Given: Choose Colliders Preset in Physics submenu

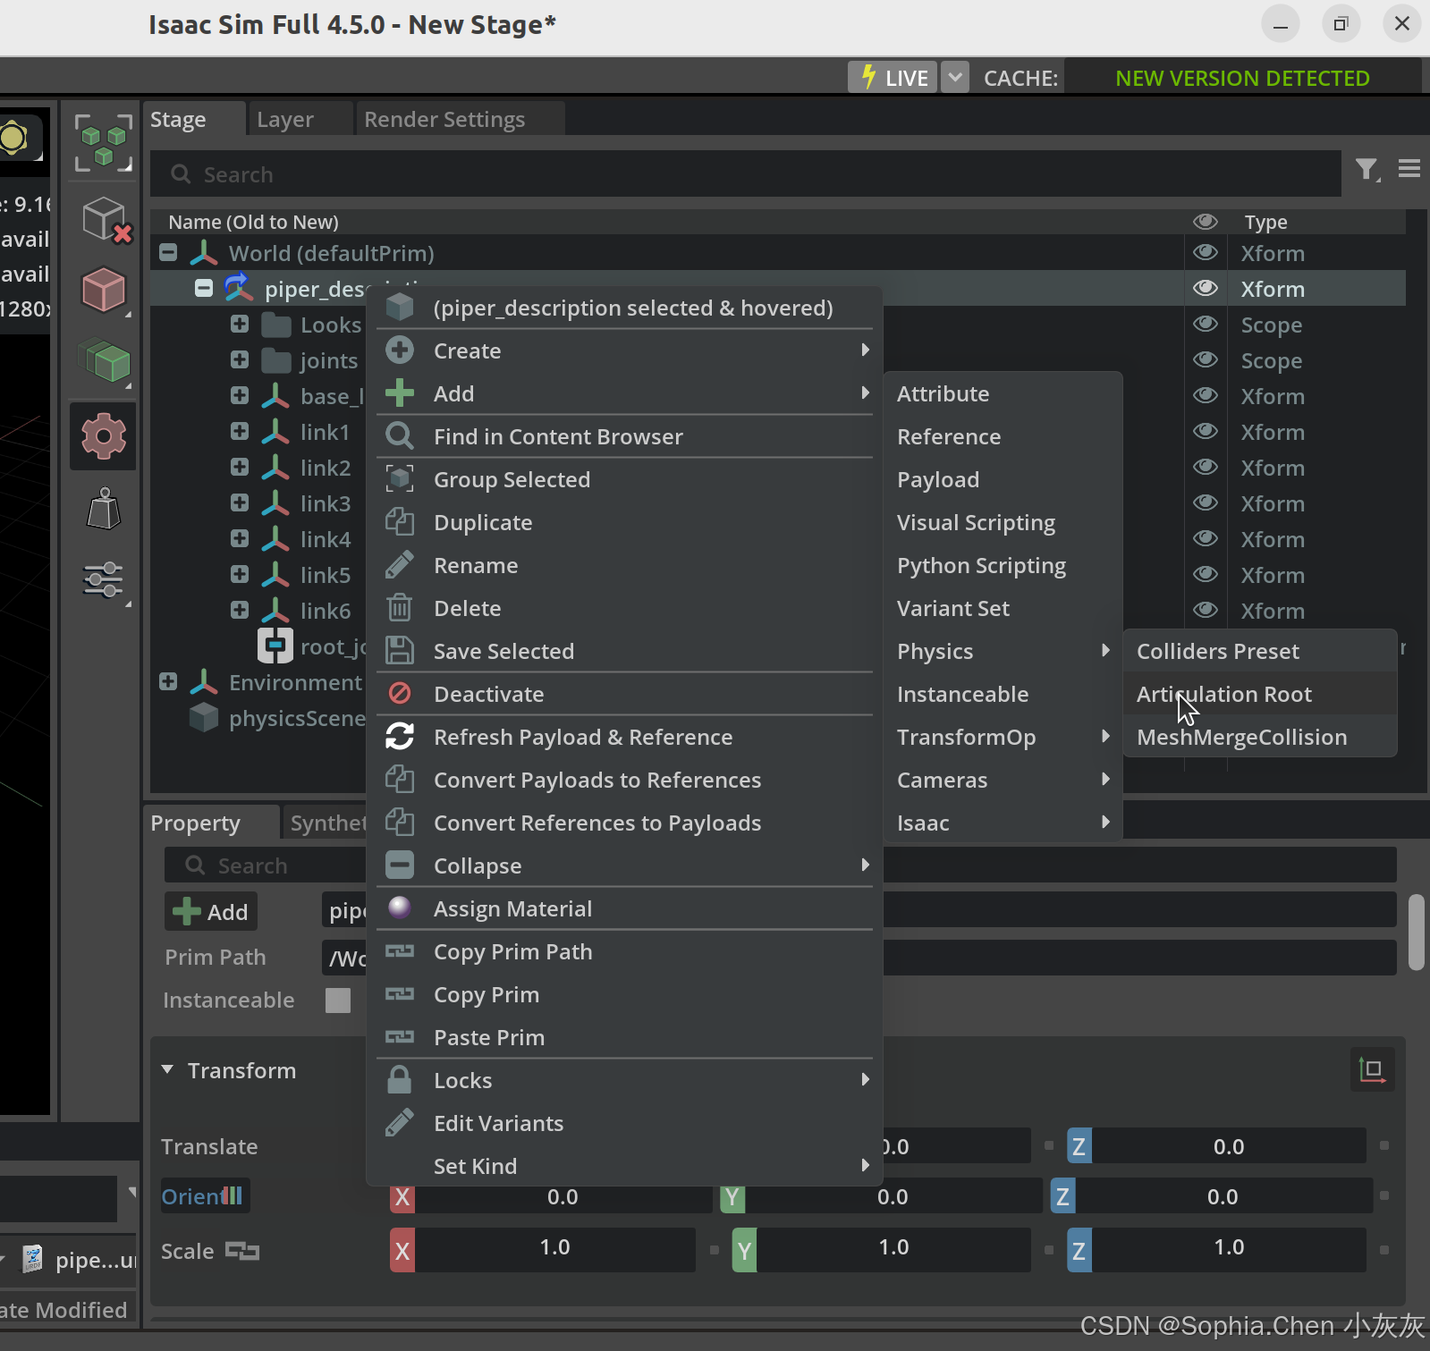Looking at the screenshot, I should click(1259, 651).
